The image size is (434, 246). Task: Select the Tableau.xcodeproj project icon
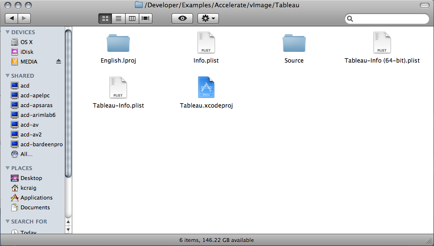(206, 87)
